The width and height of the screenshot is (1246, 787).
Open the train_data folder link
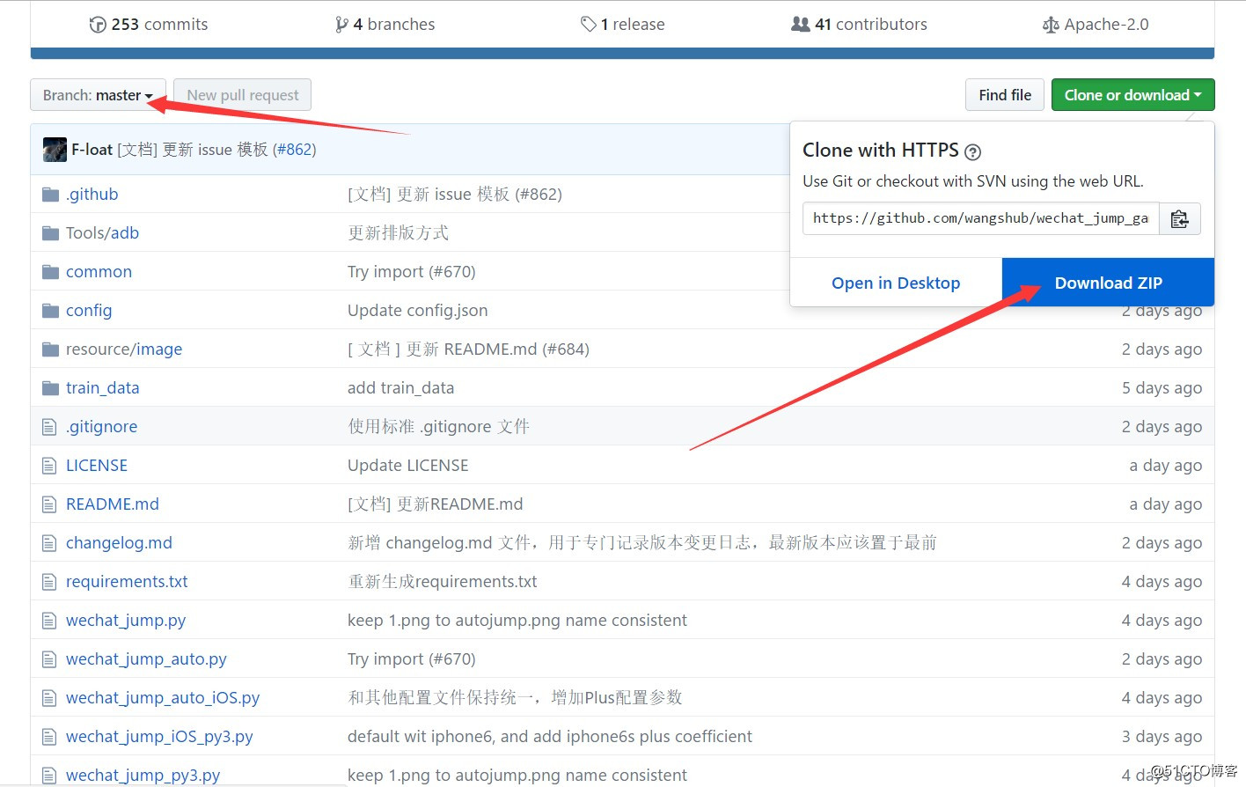click(102, 388)
